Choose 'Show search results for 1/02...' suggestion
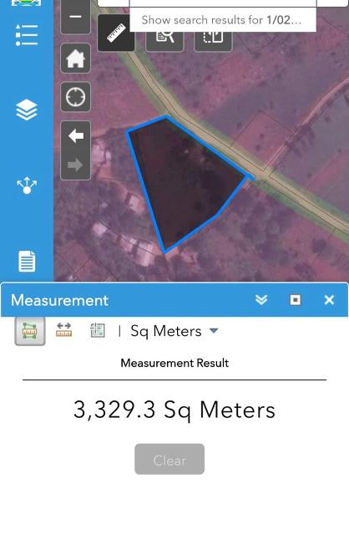Screen dimensions: 349x535 (222, 20)
